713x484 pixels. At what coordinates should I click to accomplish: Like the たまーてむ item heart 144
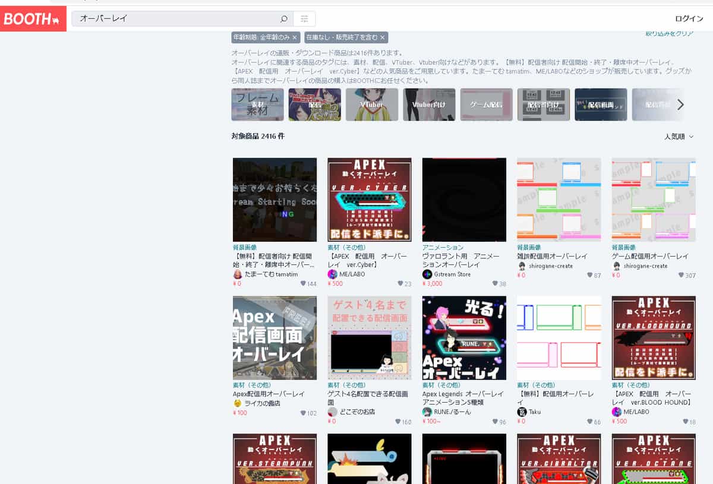303,284
